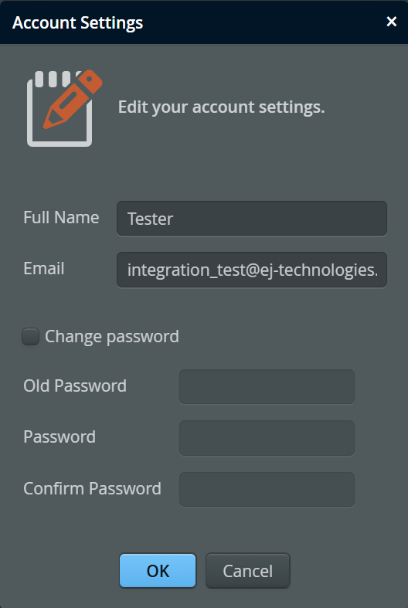This screenshot has width=408, height=608.
Task: Click the empty dark title bar area
Action: click(x=263, y=22)
